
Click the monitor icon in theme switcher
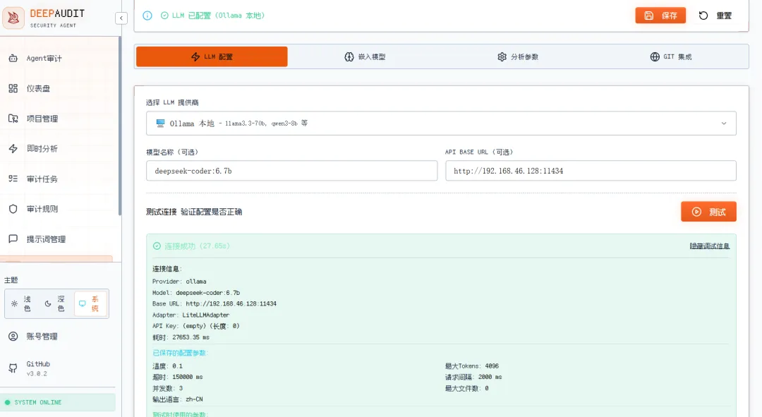click(82, 304)
